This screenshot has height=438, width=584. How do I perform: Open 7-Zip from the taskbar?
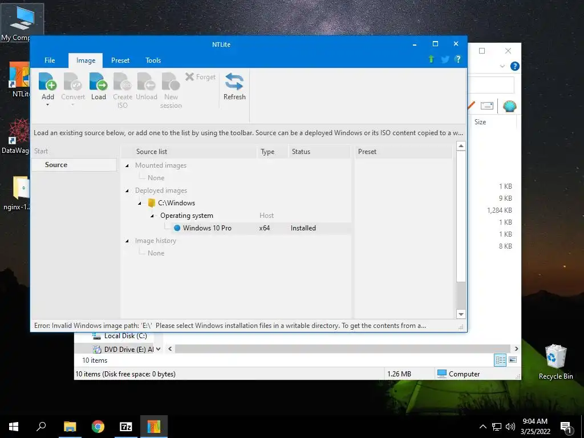point(126,427)
